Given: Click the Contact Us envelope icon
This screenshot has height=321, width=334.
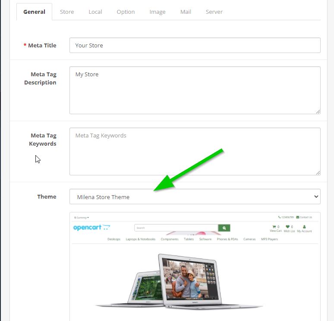Looking at the screenshot, I should point(298,217).
